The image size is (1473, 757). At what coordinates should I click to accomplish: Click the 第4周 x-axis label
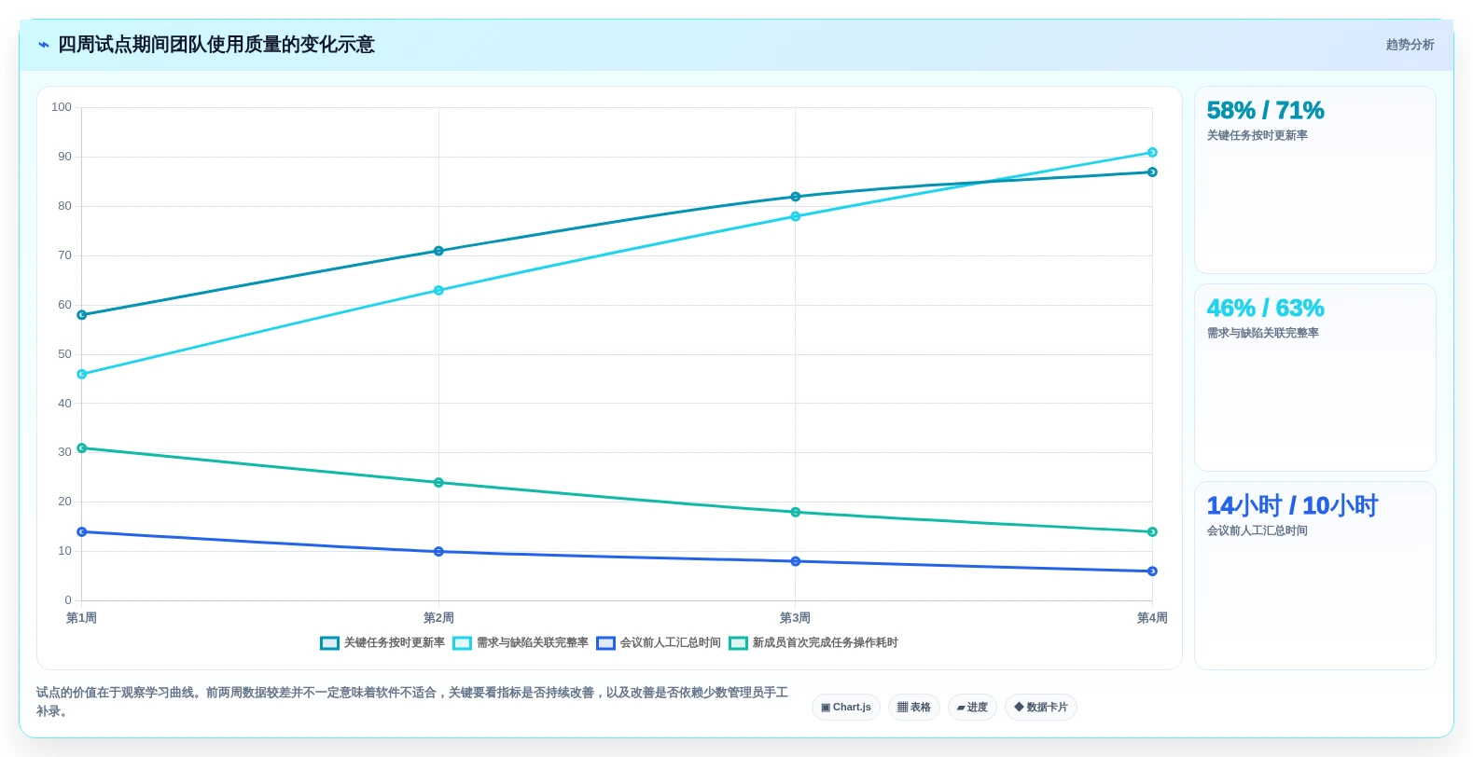(1152, 618)
